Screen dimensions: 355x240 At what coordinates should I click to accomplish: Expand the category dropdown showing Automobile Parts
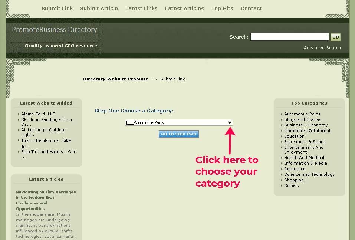coord(179,122)
